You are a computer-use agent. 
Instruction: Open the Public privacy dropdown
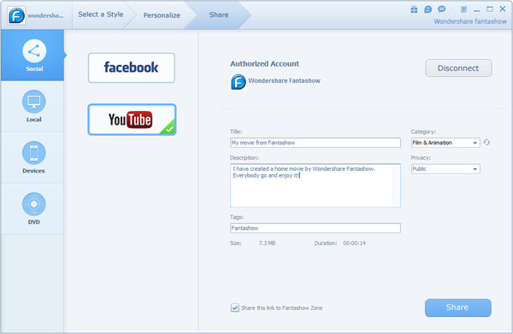coord(445,169)
